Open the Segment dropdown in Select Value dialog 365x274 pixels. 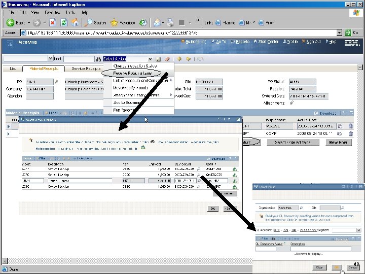tap(358, 230)
